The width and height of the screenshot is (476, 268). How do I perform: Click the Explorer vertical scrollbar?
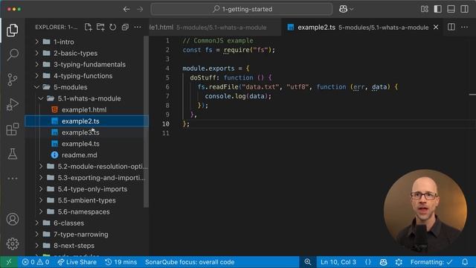[146, 121]
